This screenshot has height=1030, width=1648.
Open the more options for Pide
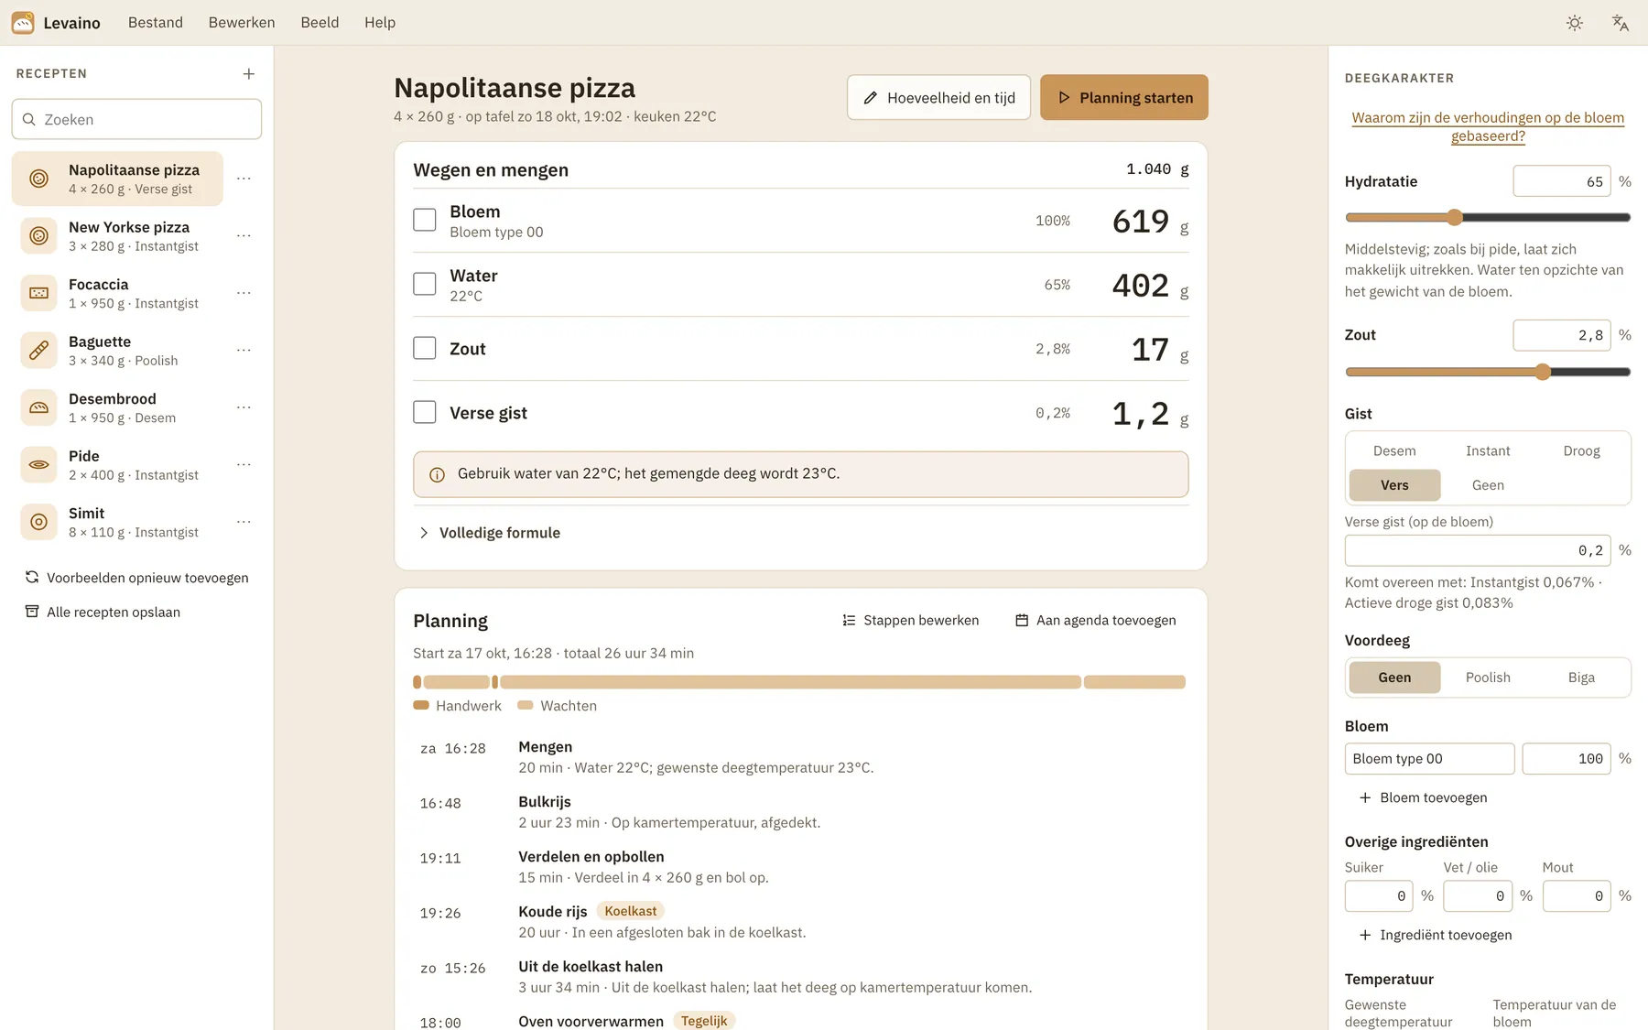point(244,465)
